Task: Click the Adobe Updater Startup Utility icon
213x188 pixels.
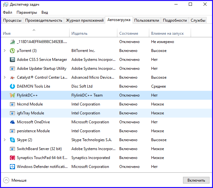Action: coord(12,69)
